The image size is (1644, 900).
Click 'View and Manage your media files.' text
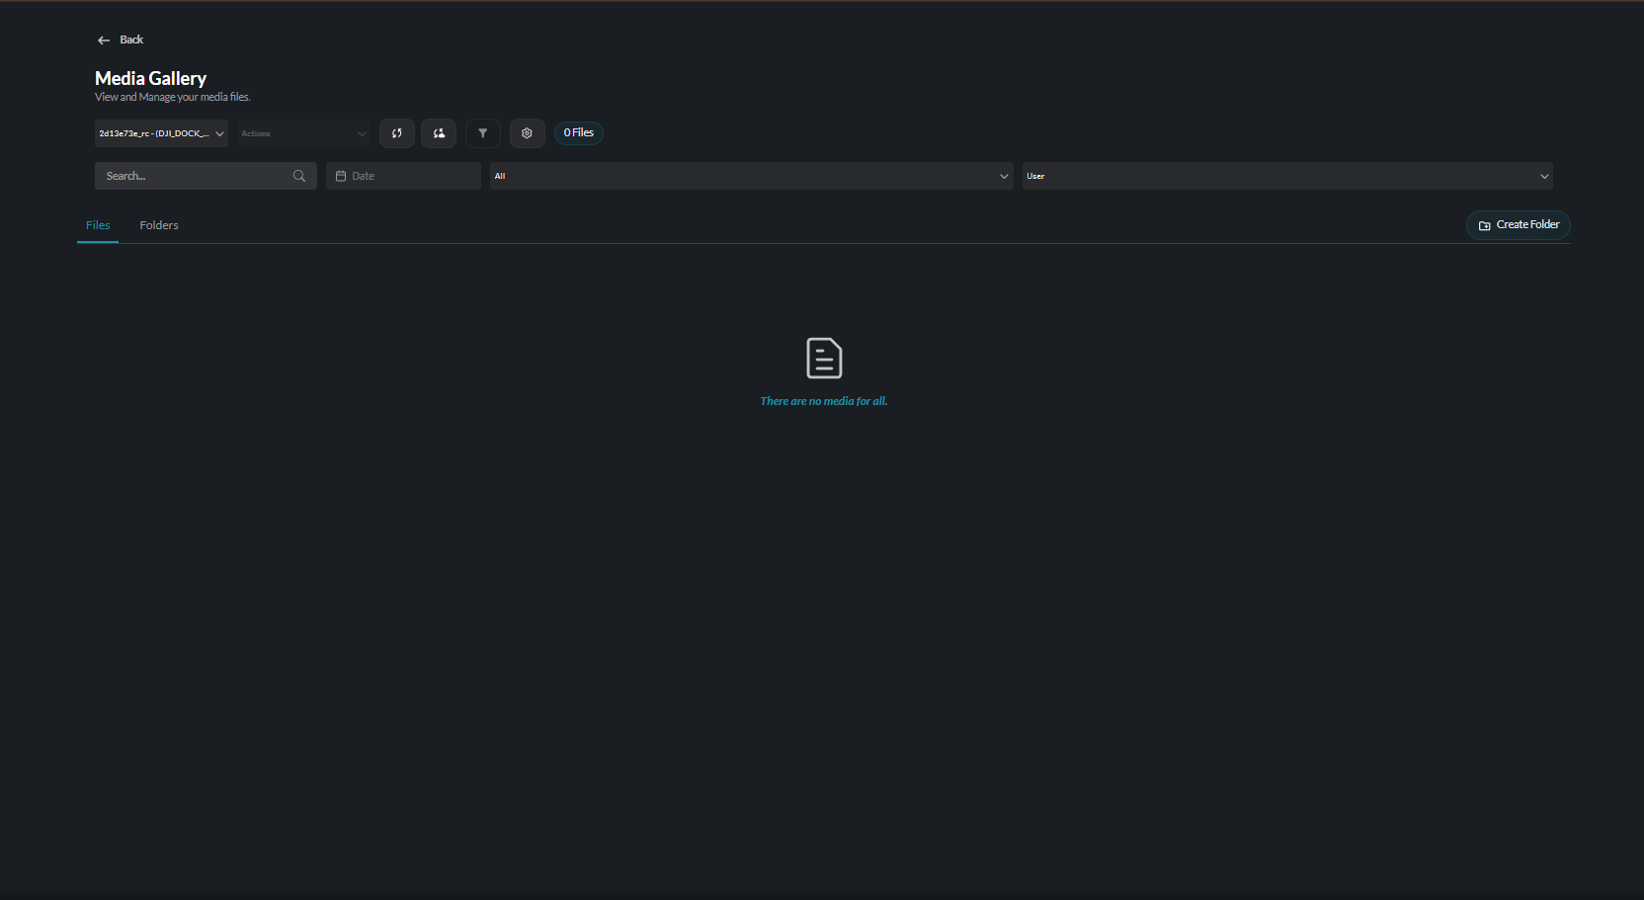[173, 97]
